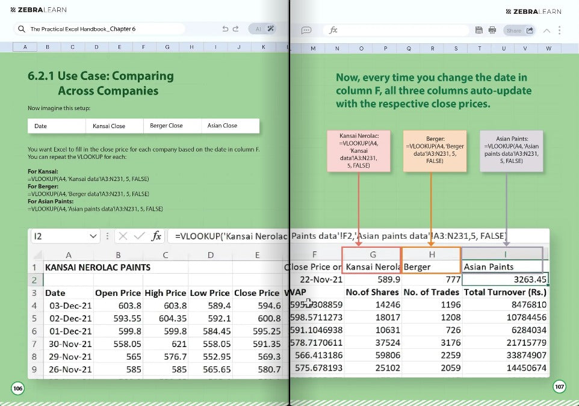The height and width of the screenshot is (406, 579).
Task: Click the ZebraLearn logo at top left
Action: (x=39, y=10)
